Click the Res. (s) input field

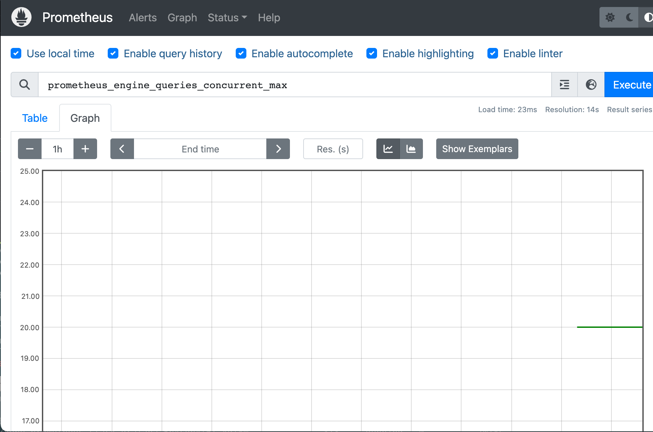pyautogui.click(x=333, y=149)
